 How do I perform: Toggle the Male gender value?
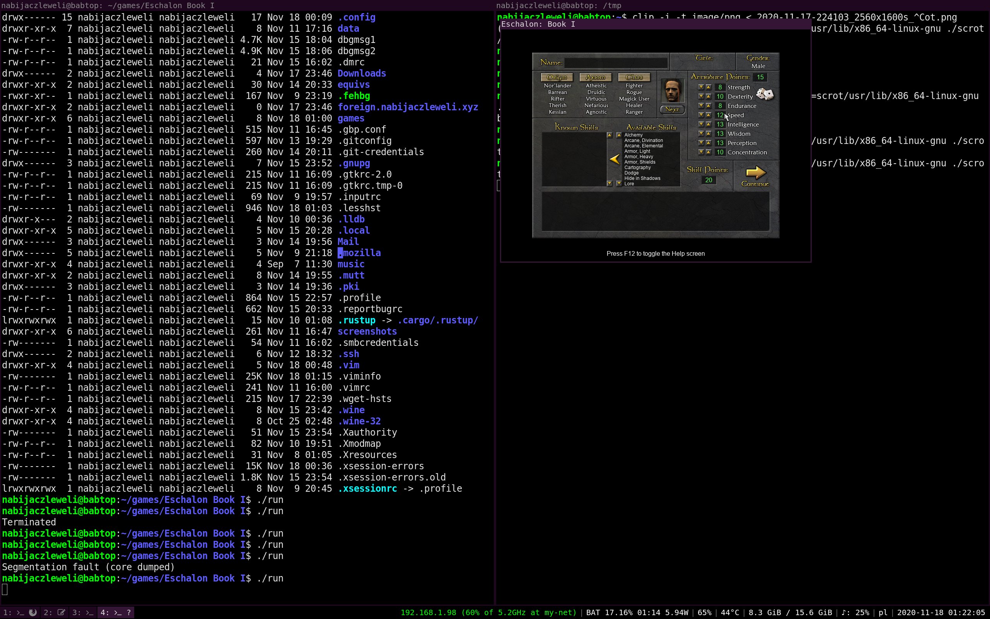758,66
